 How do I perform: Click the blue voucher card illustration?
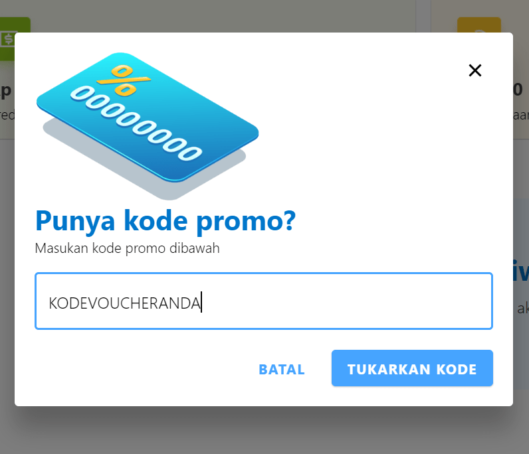click(148, 117)
